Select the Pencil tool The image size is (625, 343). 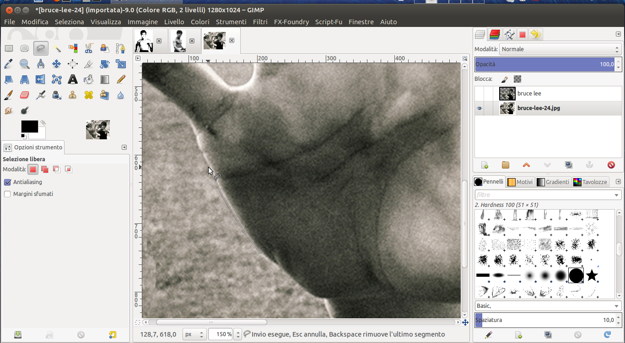[x=121, y=79]
